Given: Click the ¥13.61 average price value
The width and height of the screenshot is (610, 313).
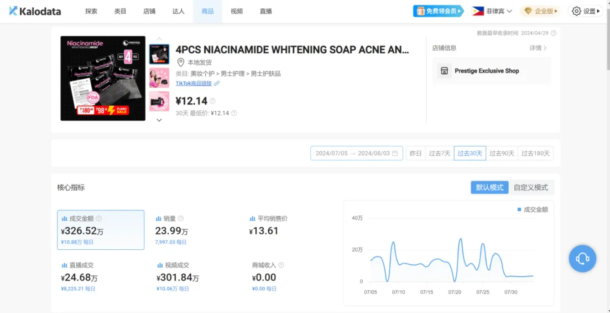Looking at the screenshot, I should (264, 231).
